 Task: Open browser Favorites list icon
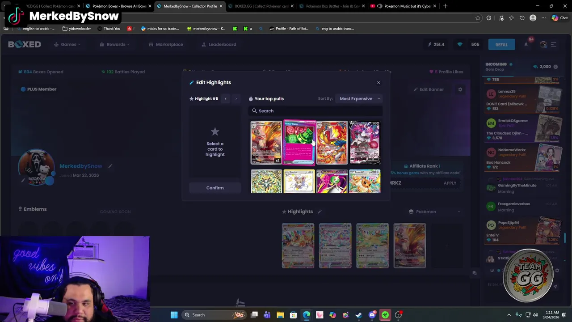[511, 18]
